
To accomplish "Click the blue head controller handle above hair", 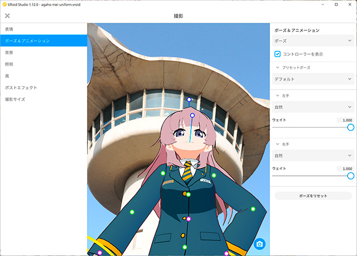I will click(x=189, y=100).
